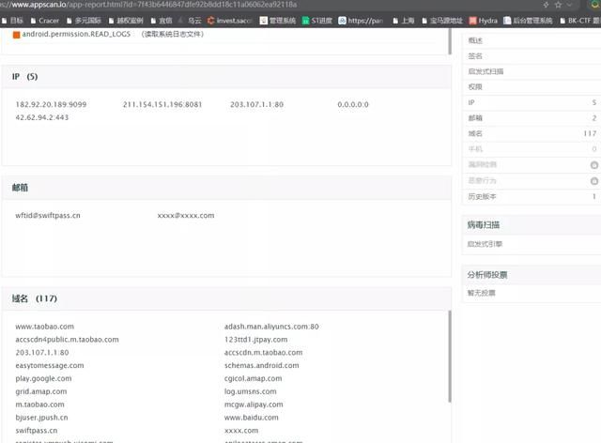Click www.baidu.com domain

click(252, 418)
